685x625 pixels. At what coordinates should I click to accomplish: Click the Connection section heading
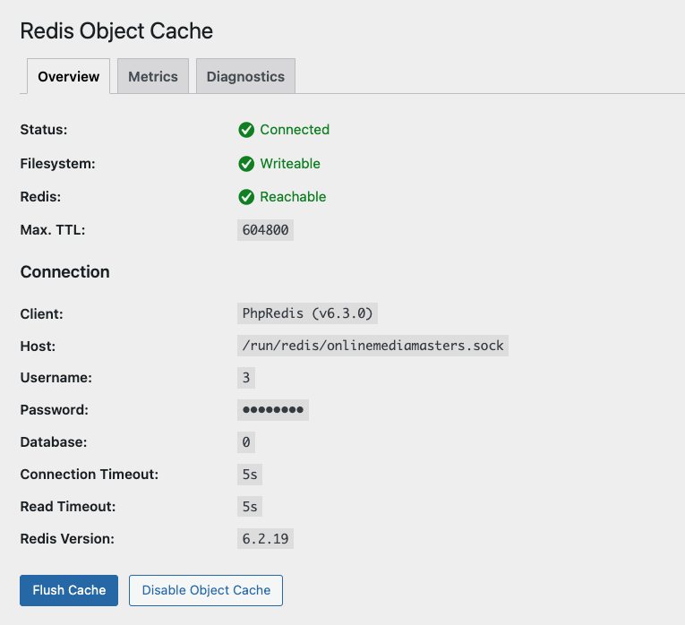pyautogui.click(x=64, y=271)
